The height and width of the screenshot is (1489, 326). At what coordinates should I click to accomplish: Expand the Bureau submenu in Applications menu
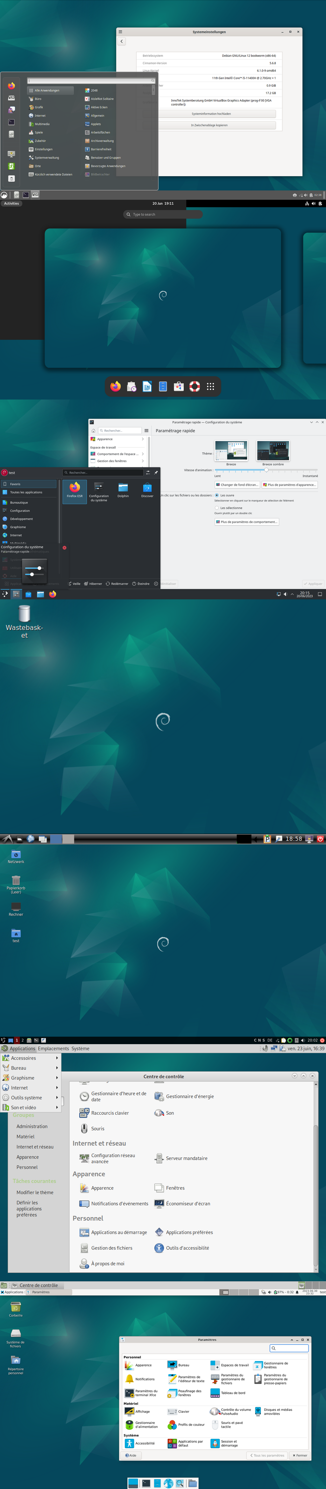click(x=31, y=1068)
